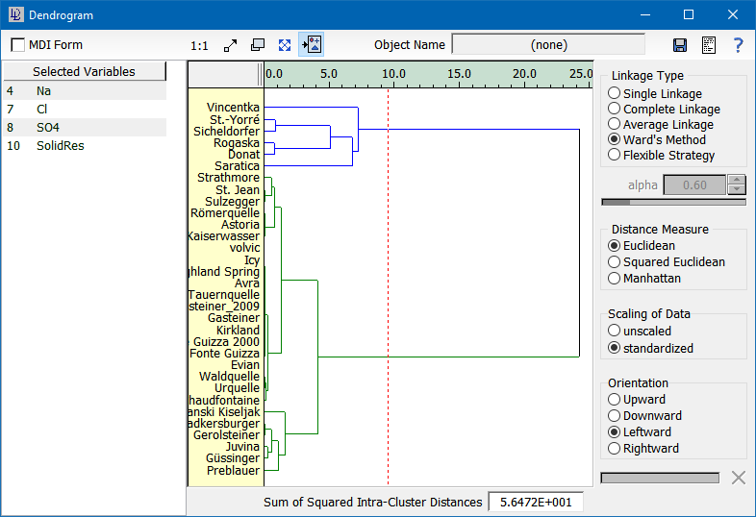756x517 pixels.
Task: Enable the MDI Form checkbox
Action: 18,45
